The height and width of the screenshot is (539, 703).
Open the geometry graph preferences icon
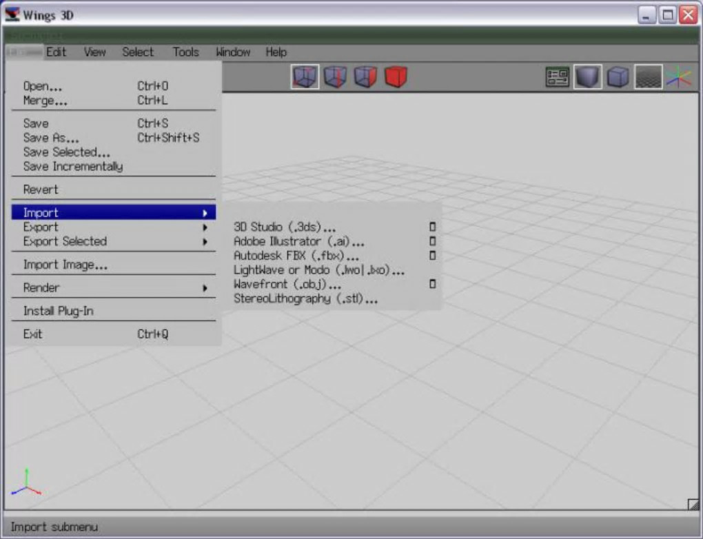tap(558, 77)
